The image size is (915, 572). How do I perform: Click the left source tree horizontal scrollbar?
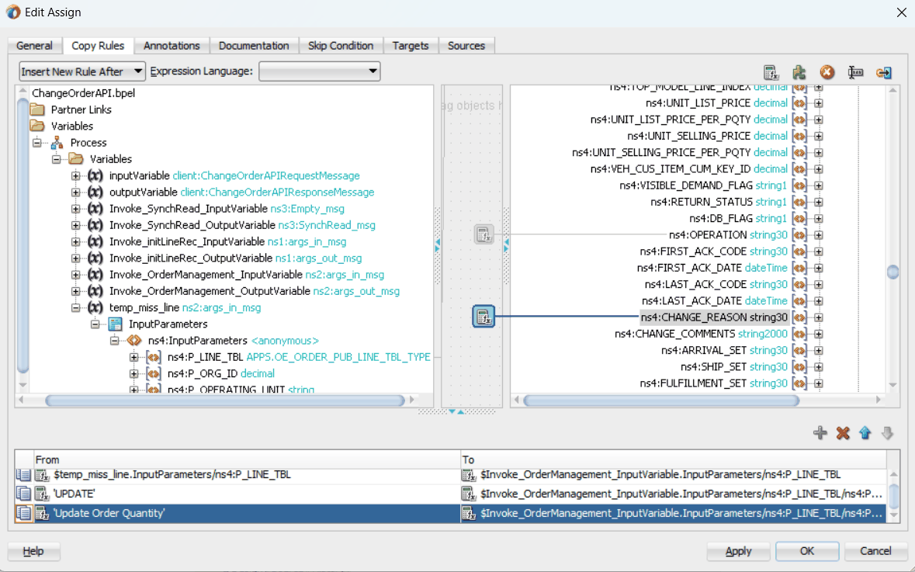tap(224, 400)
